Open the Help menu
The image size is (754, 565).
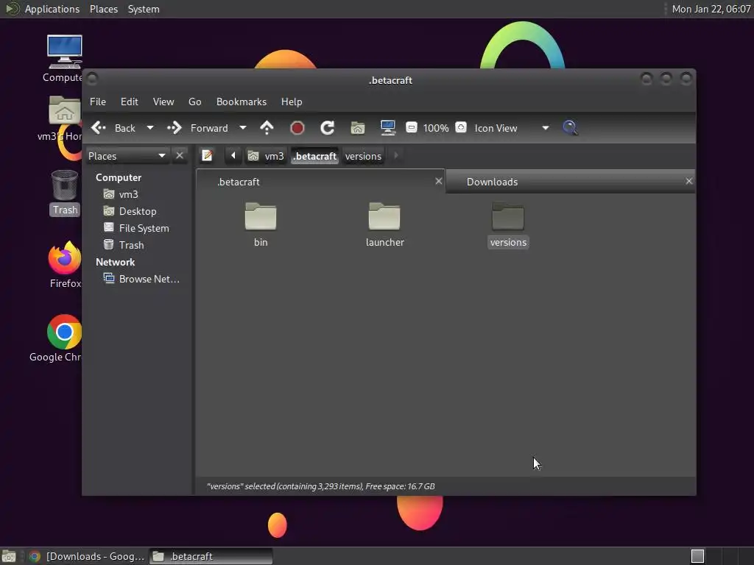coord(292,102)
